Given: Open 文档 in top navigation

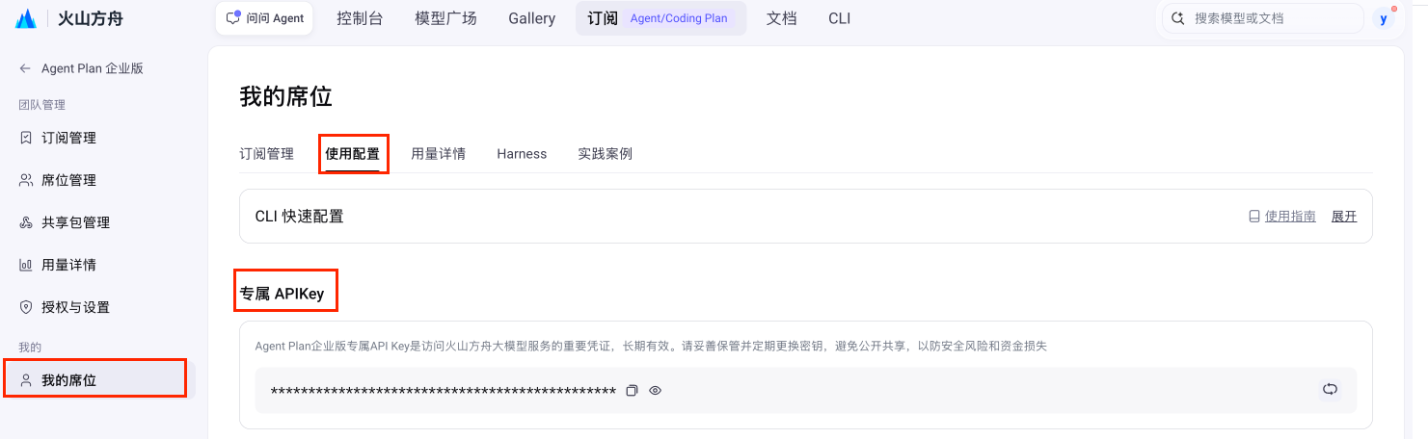Looking at the screenshot, I should pyautogui.click(x=782, y=18).
